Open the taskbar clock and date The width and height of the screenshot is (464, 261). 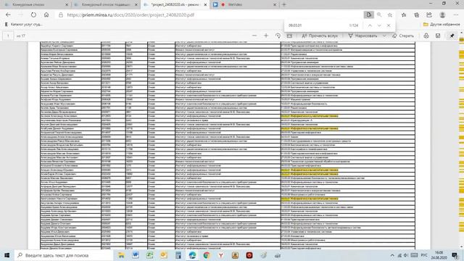pyautogui.click(x=439, y=255)
